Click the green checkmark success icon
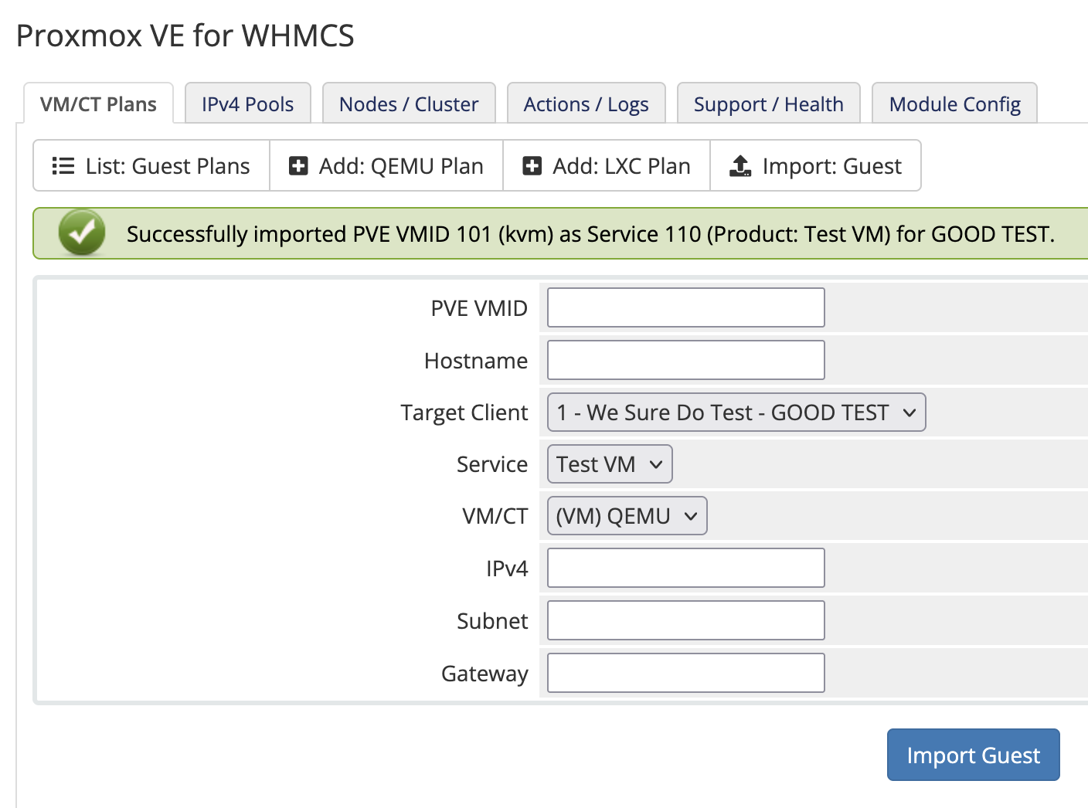Viewport: 1088px width, 808px height. point(82,233)
